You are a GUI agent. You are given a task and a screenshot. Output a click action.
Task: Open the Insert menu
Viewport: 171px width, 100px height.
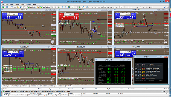12,4
